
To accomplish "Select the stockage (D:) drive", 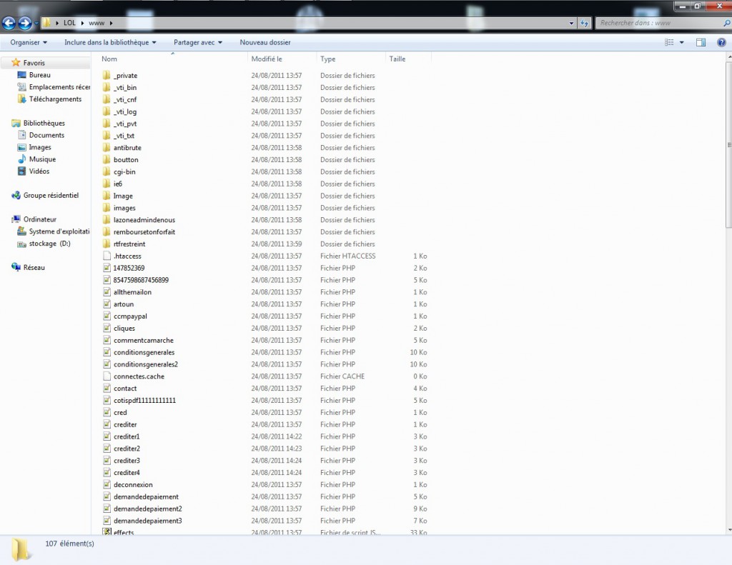I will click(49, 244).
